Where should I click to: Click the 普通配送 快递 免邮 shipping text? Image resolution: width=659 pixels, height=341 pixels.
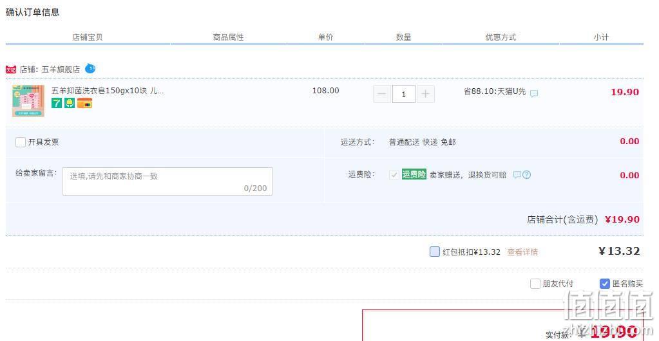422,142
